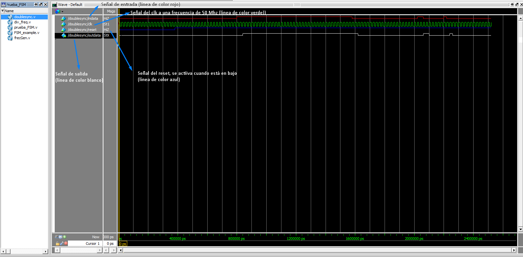Screen dimensions: 523x257
Task: Undock the project panel
Action: [x=41, y=5]
